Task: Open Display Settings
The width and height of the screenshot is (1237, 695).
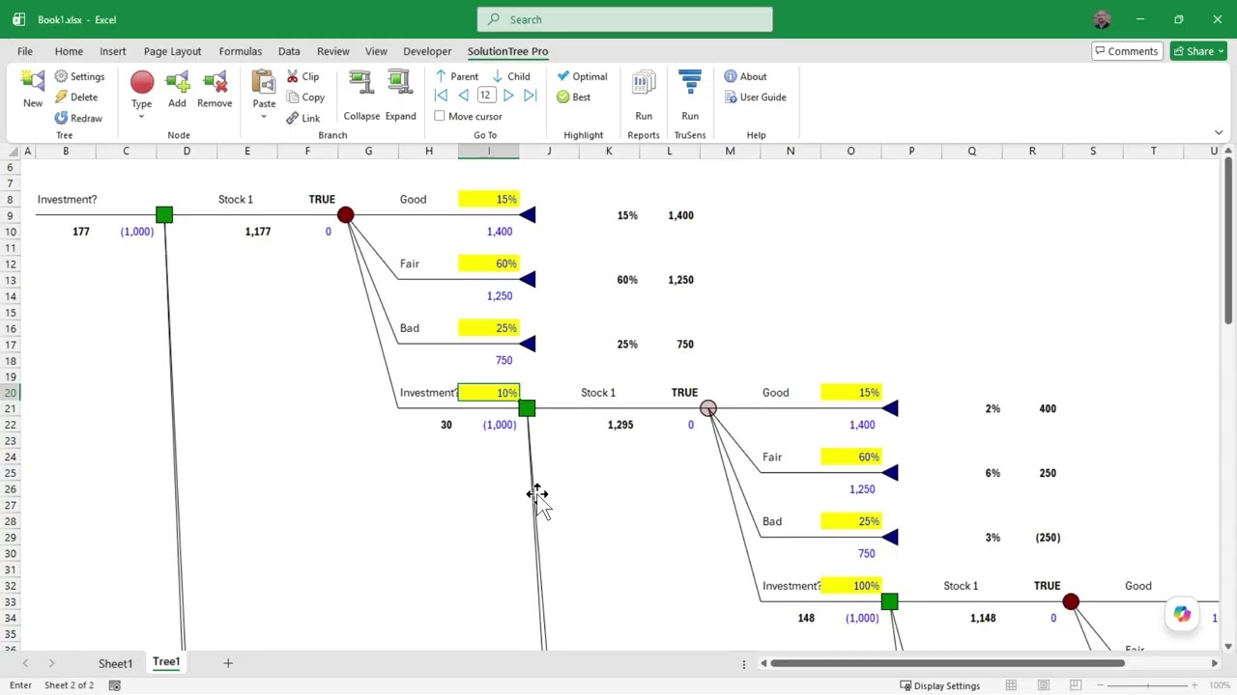Action: click(940, 685)
